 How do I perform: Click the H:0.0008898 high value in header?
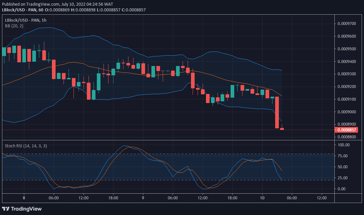[83, 10]
